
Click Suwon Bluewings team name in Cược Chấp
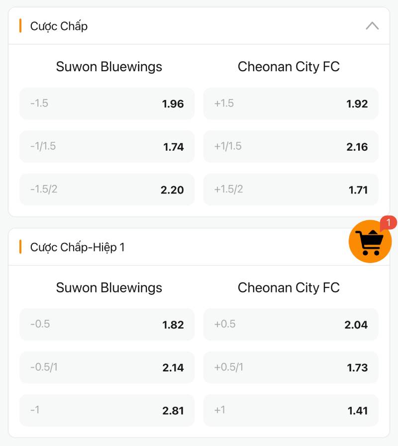[109, 67]
